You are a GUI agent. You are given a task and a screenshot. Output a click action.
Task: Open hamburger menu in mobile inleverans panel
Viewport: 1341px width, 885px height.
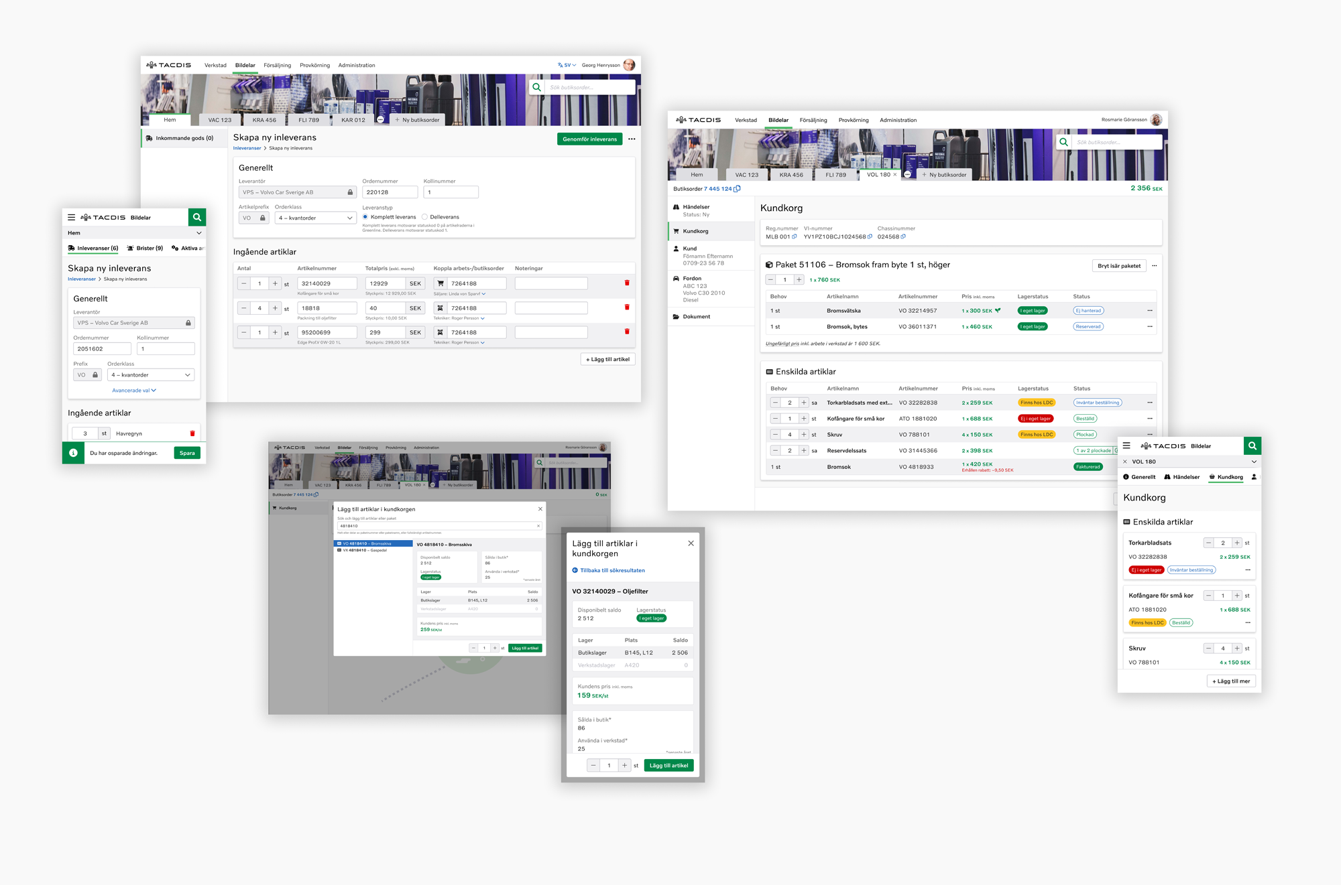[x=72, y=218]
